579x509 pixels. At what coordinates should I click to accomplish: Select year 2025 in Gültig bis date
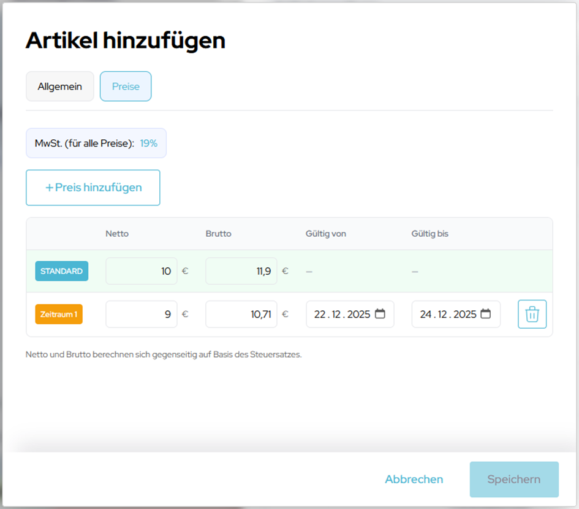click(x=464, y=314)
